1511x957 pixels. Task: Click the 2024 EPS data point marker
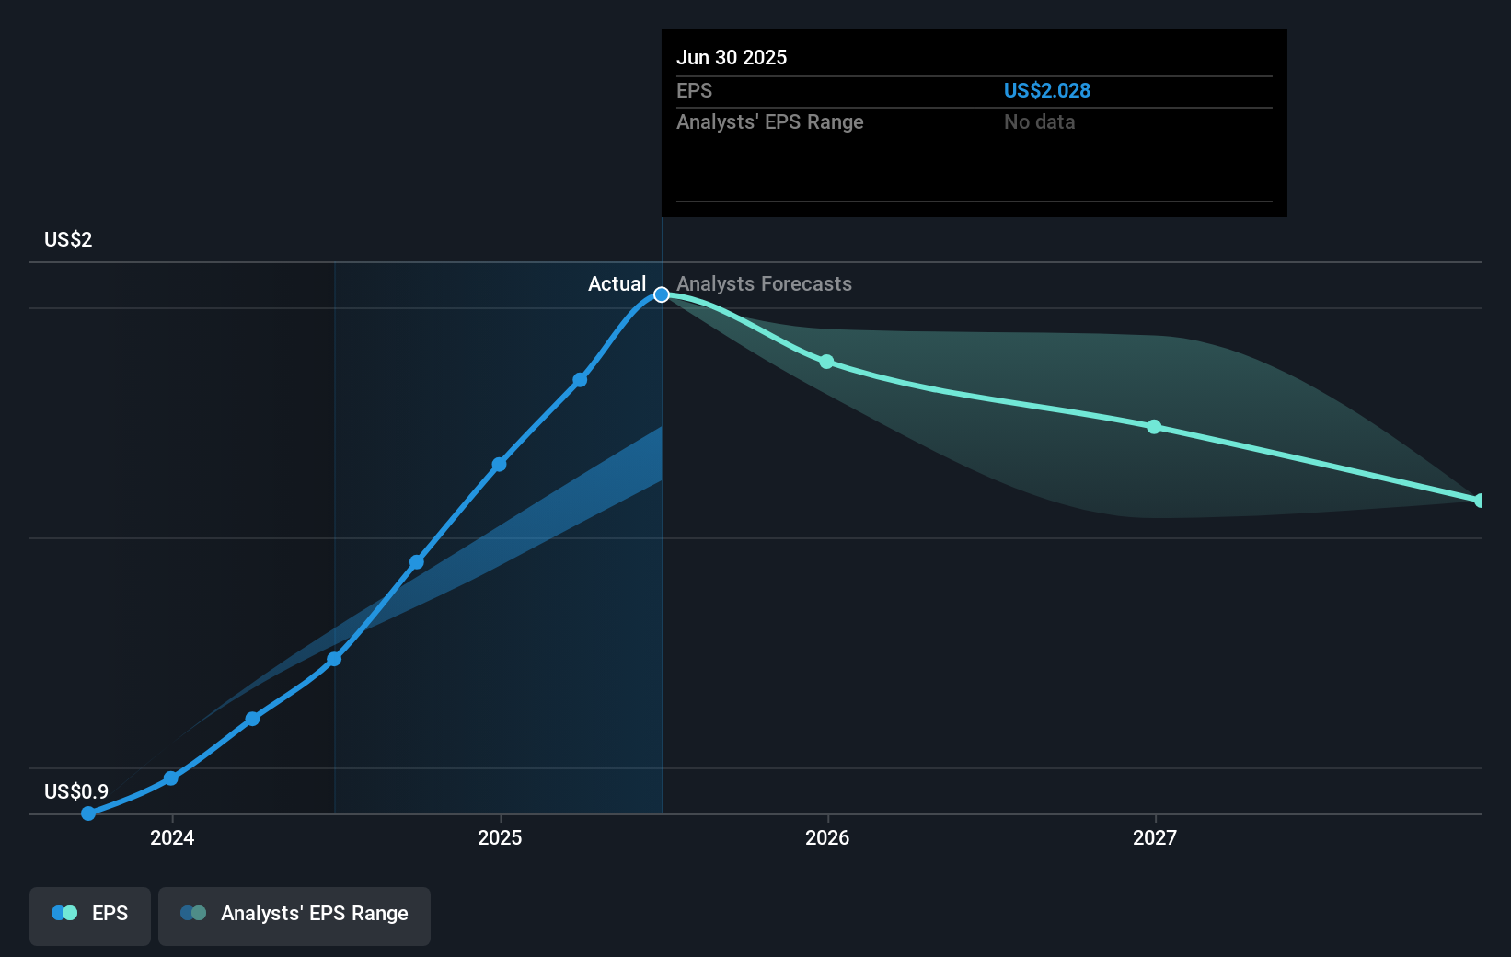tap(171, 778)
